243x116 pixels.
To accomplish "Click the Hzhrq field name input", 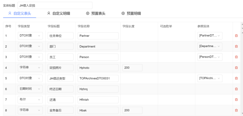I will point(98,89).
